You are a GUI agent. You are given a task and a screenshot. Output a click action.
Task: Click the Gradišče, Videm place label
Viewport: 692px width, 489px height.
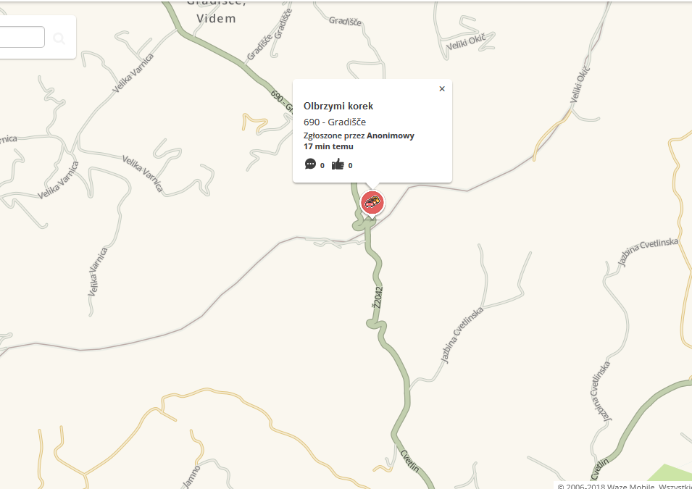pyautogui.click(x=216, y=12)
